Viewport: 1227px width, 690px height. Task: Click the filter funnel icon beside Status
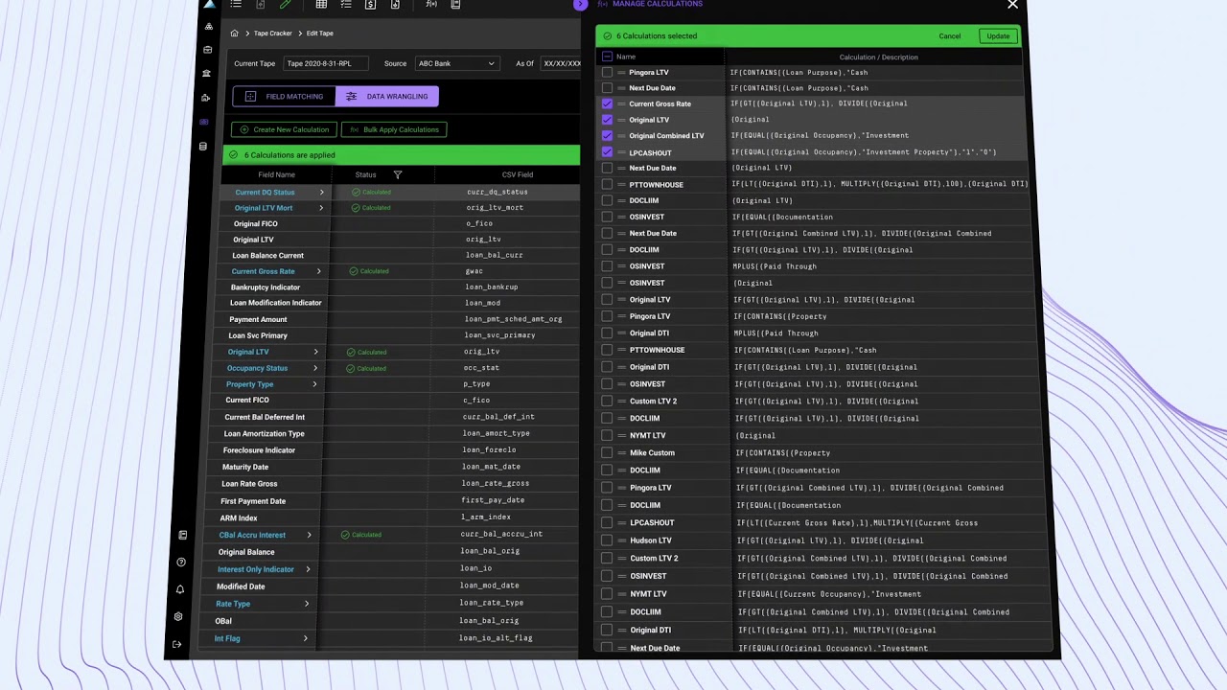click(397, 174)
